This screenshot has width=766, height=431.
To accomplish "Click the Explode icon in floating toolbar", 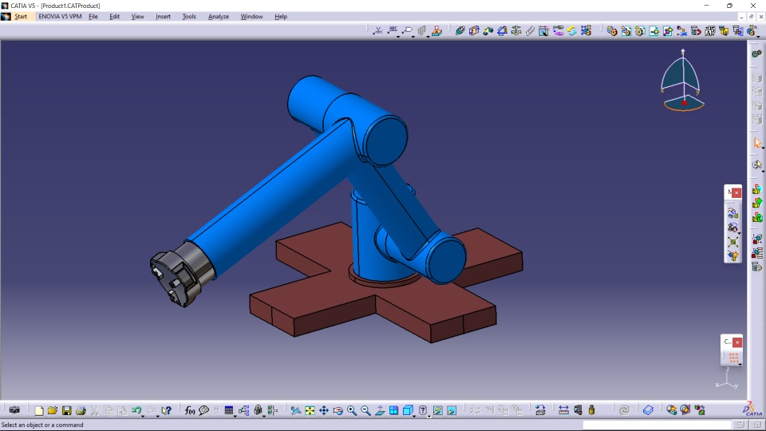I will pos(732,242).
